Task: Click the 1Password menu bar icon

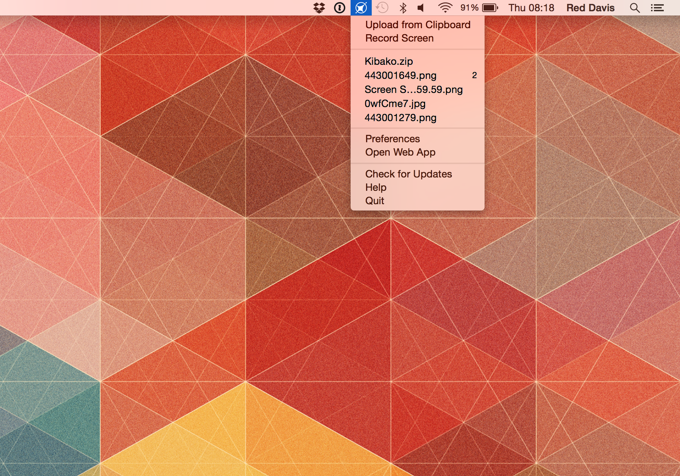Action: click(x=340, y=8)
